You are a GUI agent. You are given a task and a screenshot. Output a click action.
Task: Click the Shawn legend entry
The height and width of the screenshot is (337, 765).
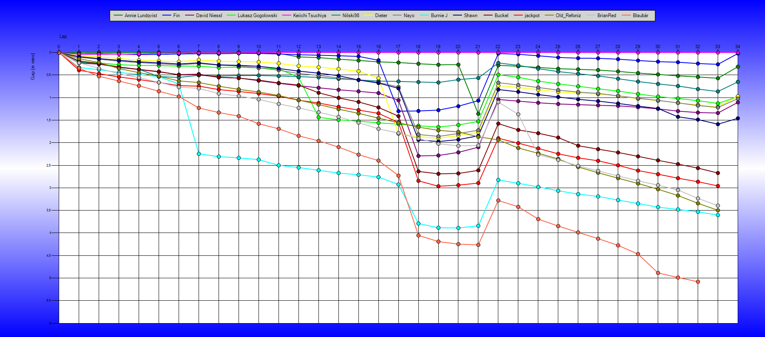coord(465,16)
